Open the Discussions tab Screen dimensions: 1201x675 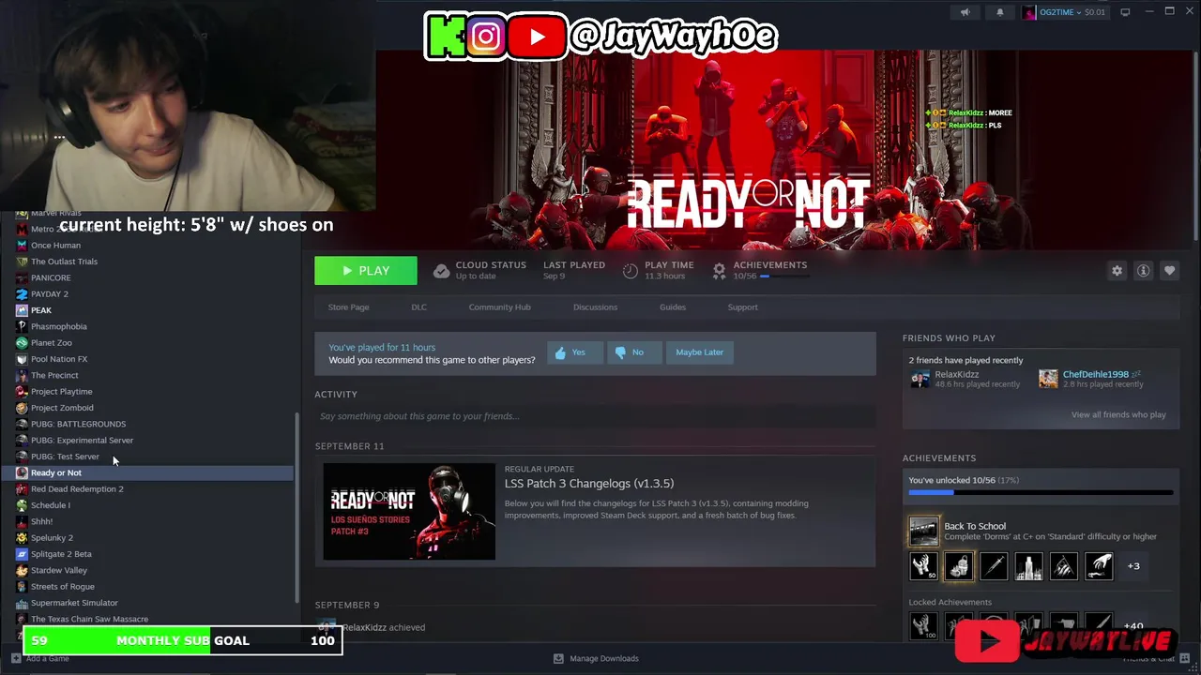[595, 307]
